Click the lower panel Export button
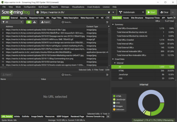The height and width of the screenshot is (122, 177). click(x=7, y=75)
